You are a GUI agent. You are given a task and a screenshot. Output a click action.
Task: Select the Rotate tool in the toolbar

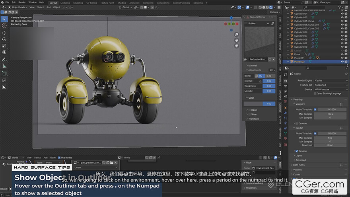click(x=4, y=39)
